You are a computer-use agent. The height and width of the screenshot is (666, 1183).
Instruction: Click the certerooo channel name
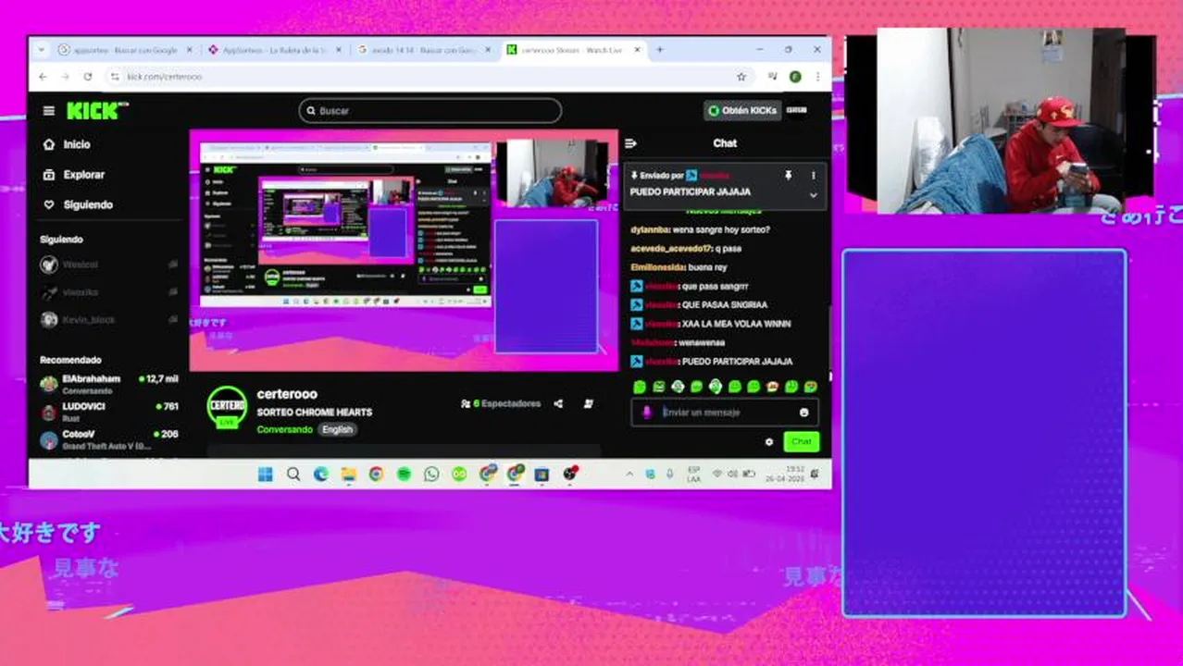(x=287, y=394)
